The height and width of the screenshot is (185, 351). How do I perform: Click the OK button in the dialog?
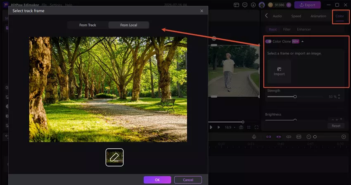(157, 180)
